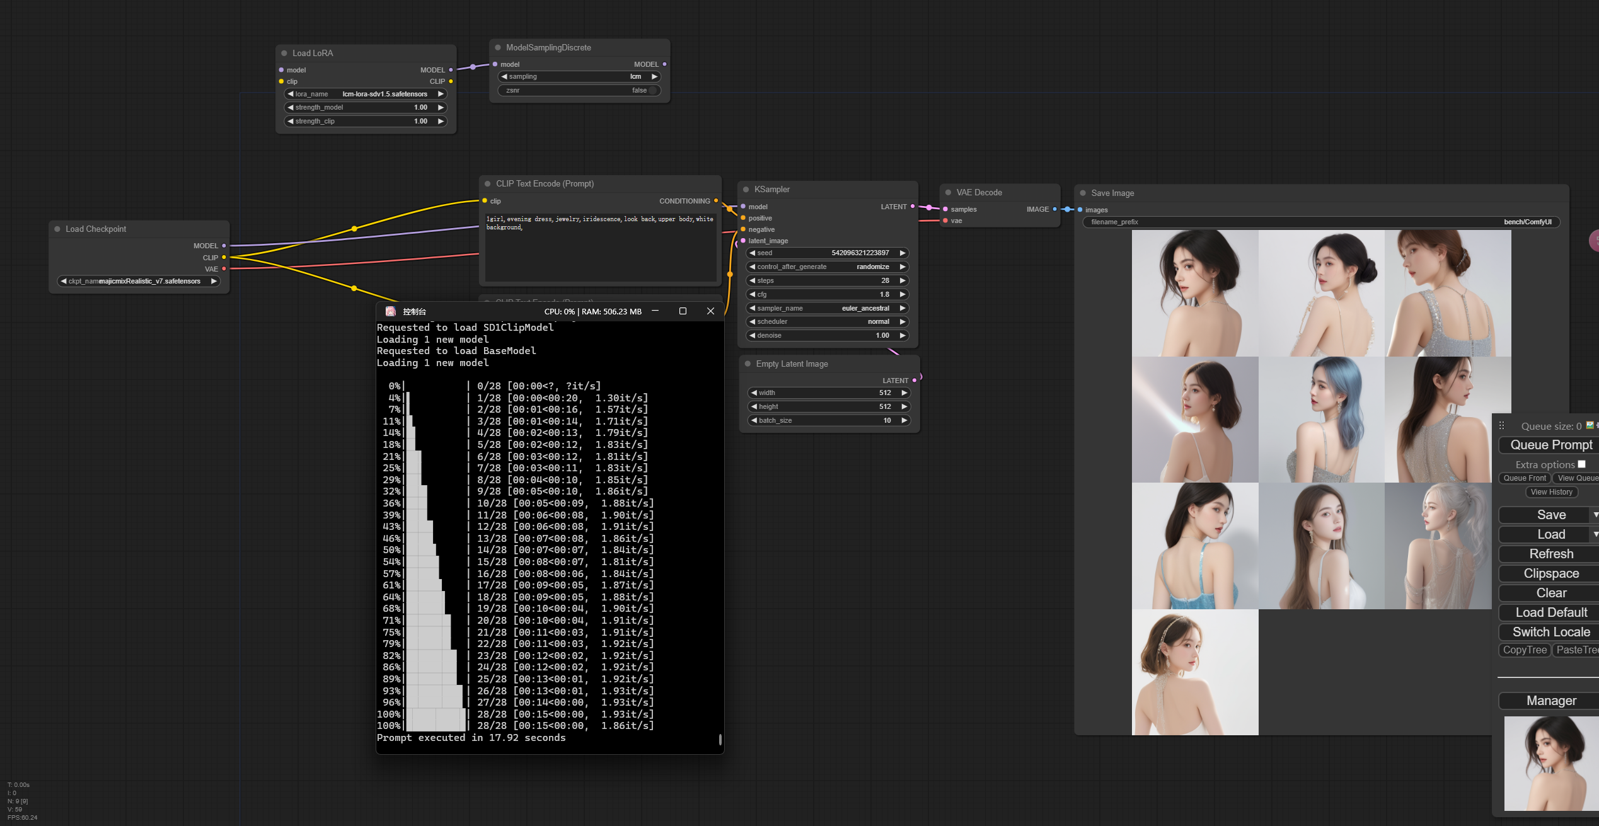This screenshot has height=826, width=1599.
Task: Click the next arrow on batch_size
Action: click(904, 420)
